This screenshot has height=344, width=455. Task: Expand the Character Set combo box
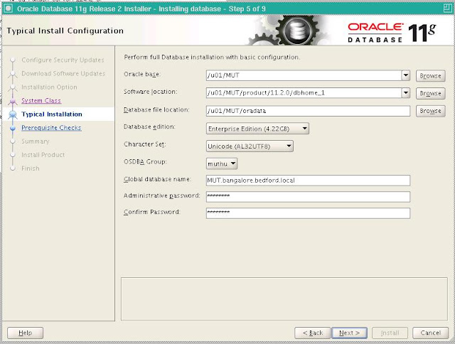250,146
